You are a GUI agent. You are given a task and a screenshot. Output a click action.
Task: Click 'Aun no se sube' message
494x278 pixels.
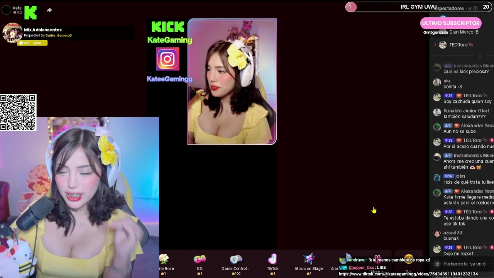pos(460,131)
